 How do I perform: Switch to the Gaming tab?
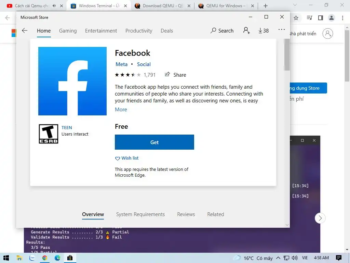point(68,31)
